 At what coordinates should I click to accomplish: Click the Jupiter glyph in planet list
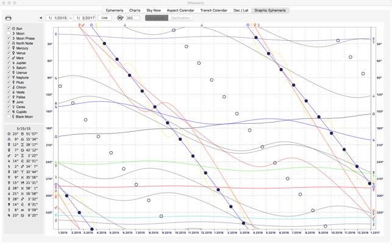coord(13,63)
